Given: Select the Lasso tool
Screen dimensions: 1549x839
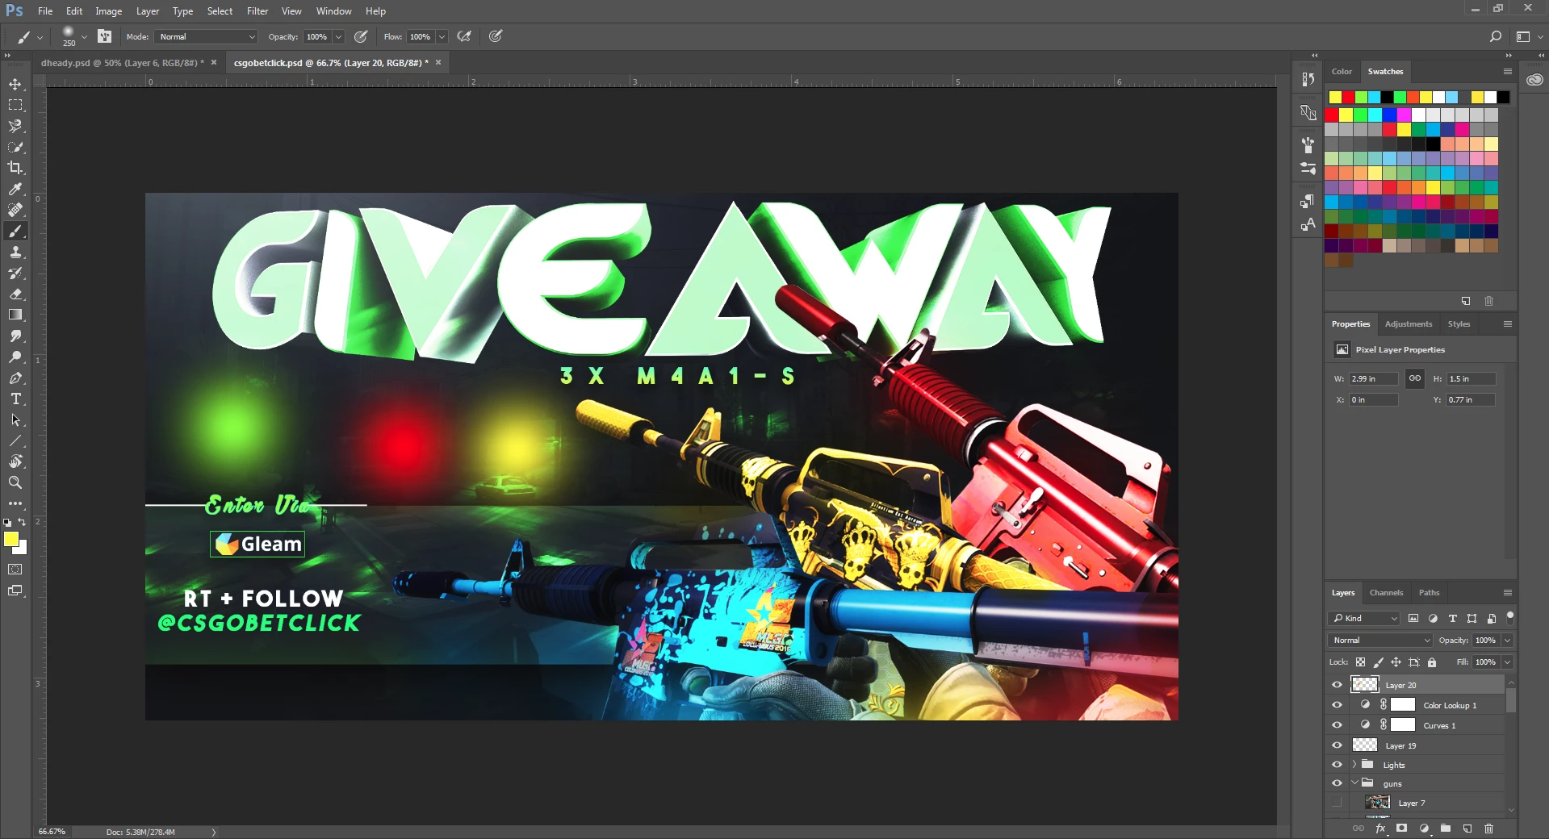Looking at the screenshot, I should point(15,126).
